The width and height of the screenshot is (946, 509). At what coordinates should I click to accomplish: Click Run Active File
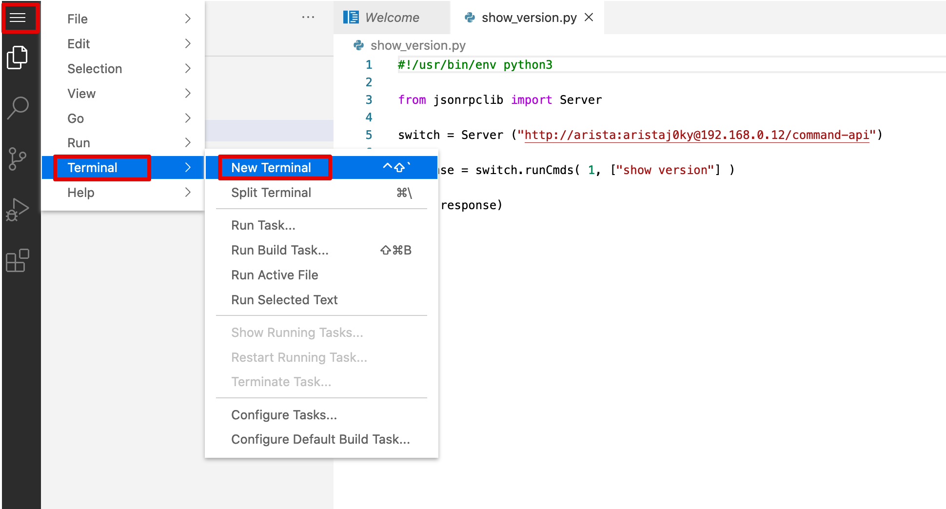(275, 274)
